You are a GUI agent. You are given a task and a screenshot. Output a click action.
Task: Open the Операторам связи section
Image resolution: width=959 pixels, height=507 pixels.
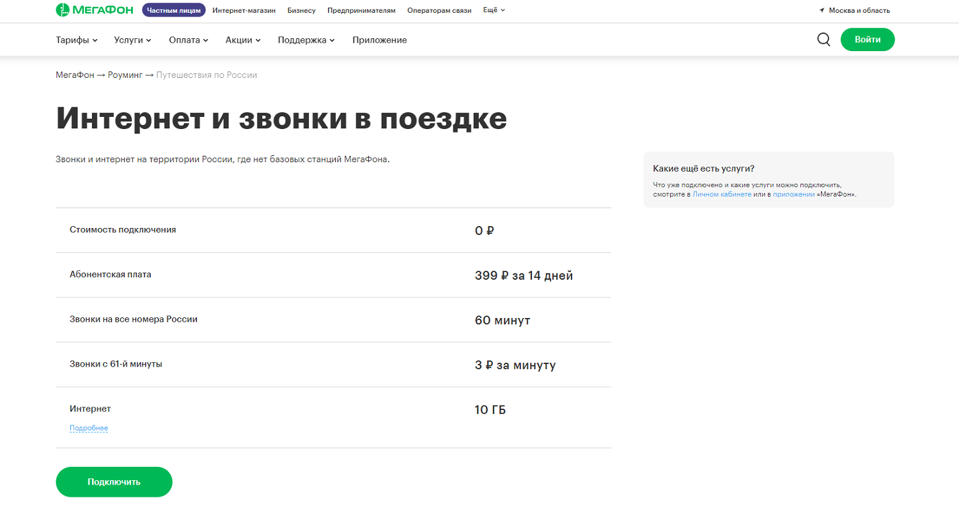point(439,10)
